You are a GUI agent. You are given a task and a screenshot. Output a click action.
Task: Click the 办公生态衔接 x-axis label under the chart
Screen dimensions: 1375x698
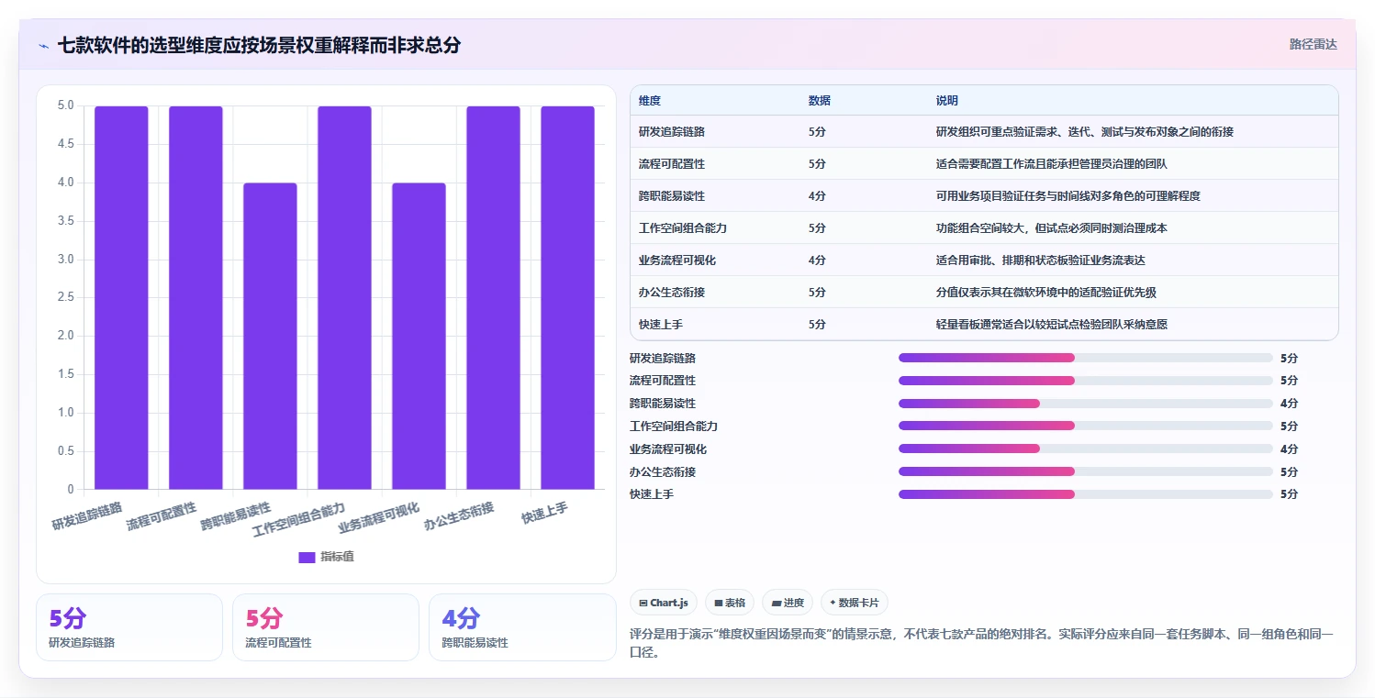point(460,517)
